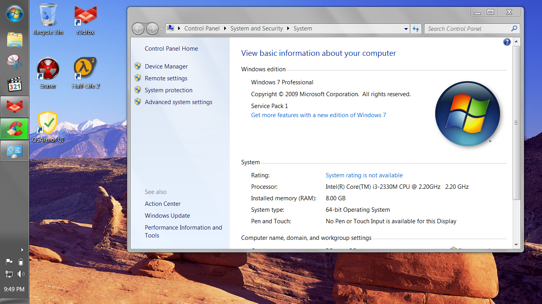The image size is (542, 304).
Task: Open the Action Center flag tray icon
Action: pos(9,262)
